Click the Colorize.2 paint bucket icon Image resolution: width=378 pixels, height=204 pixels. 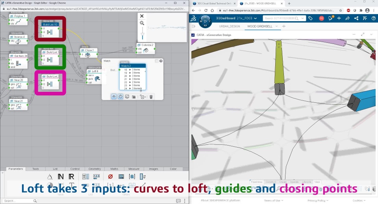click(146, 50)
